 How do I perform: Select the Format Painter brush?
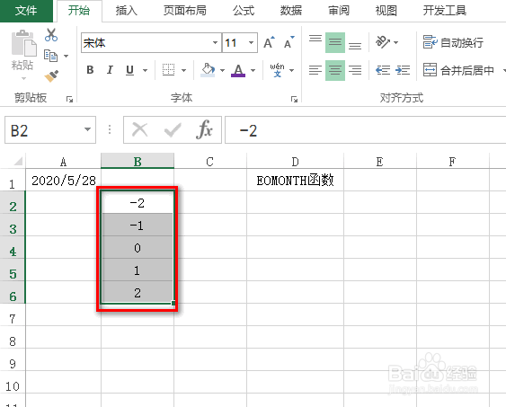tap(51, 76)
